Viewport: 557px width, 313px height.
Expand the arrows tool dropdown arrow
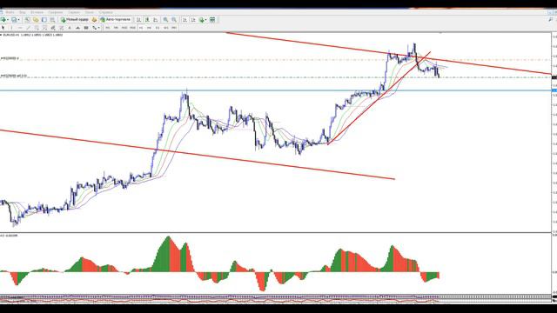tap(98, 28)
